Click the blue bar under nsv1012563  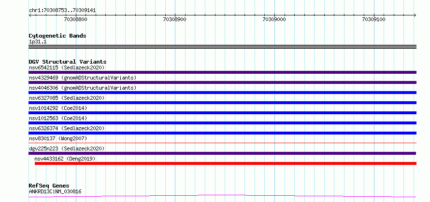click(222, 123)
